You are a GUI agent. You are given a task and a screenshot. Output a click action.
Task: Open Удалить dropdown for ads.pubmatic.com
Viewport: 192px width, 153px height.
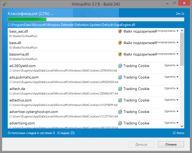click(x=171, y=77)
